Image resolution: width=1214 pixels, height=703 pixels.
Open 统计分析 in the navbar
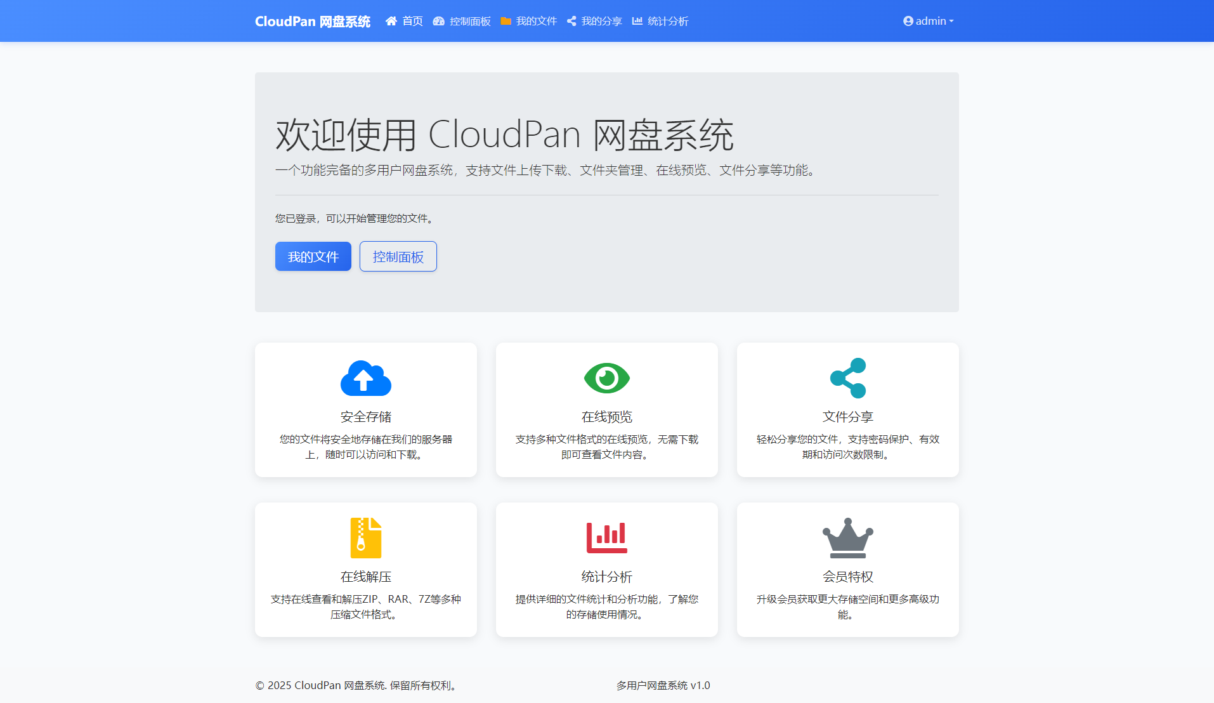(660, 21)
